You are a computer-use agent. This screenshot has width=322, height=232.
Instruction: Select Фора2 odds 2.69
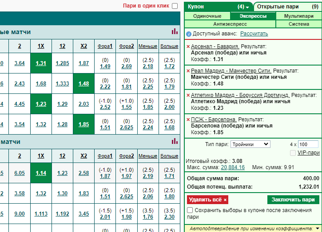point(127,66)
